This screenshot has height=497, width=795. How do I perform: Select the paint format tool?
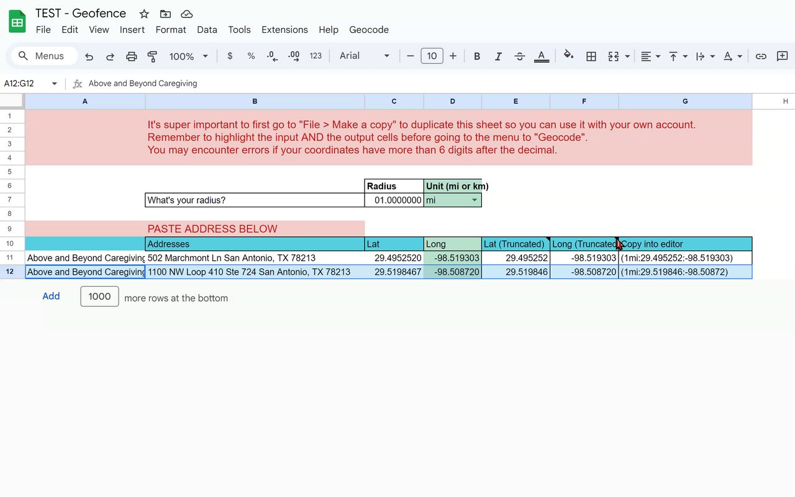click(x=152, y=56)
